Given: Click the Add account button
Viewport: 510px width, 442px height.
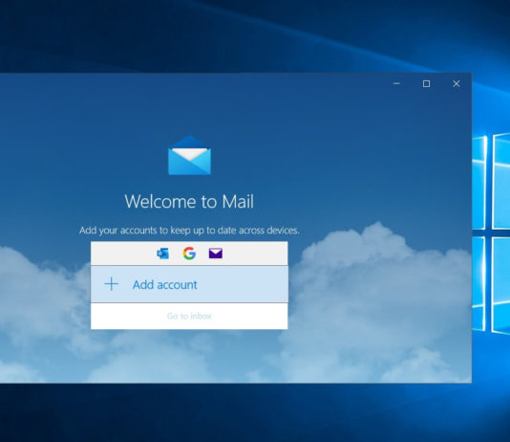Looking at the screenshot, I should 189,284.
